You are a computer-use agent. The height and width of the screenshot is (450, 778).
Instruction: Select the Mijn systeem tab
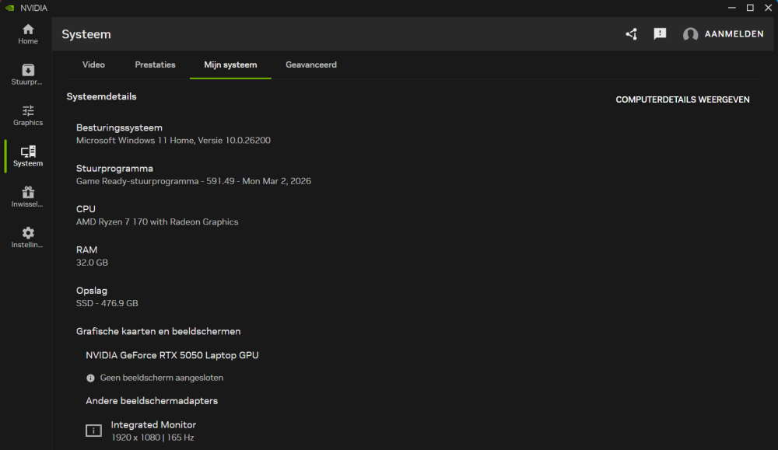tap(230, 65)
